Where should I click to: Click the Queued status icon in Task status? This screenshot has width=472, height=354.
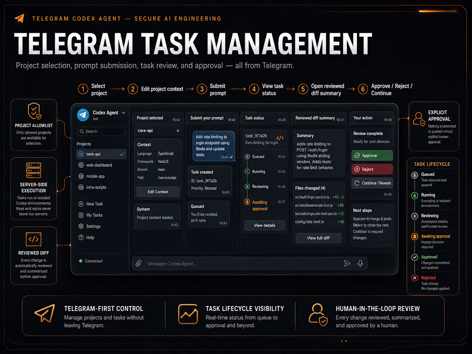tap(247, 157)
